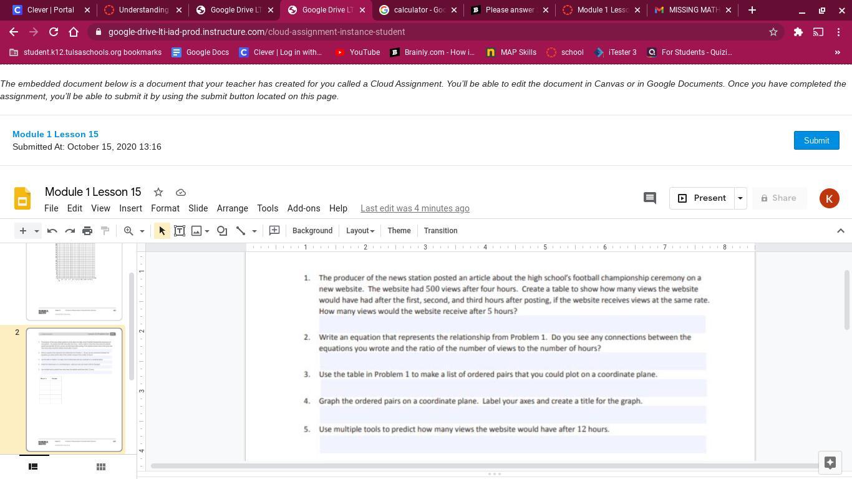Open the Transition panel
This screenshot has width=852, height=479.
(x=440, y=231)
